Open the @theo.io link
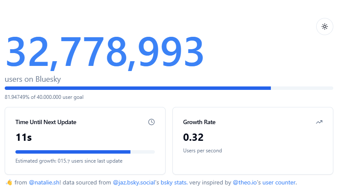This screenshot has height=193, width=338. (245, 183)
